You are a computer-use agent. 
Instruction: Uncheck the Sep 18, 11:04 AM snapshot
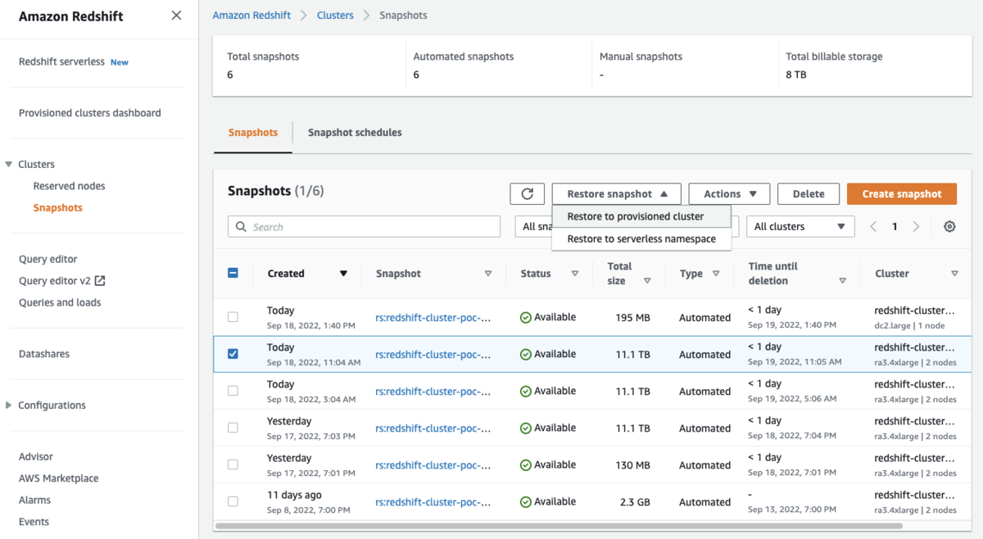(233, 354)
